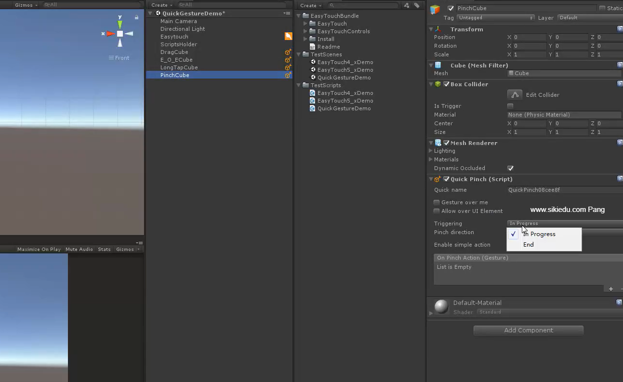Select End from the open Triggering menu
This screenshot has width=623, height=382.
(x=529, y=244)
